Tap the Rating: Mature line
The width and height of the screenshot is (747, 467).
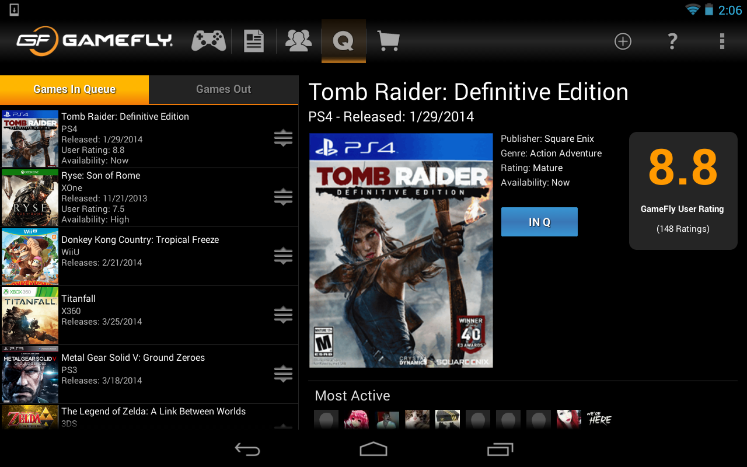coord(532,168)
